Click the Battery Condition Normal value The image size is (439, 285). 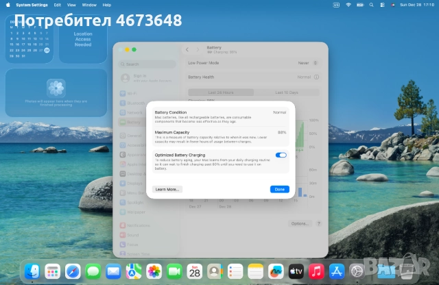[x=279, y=112]
